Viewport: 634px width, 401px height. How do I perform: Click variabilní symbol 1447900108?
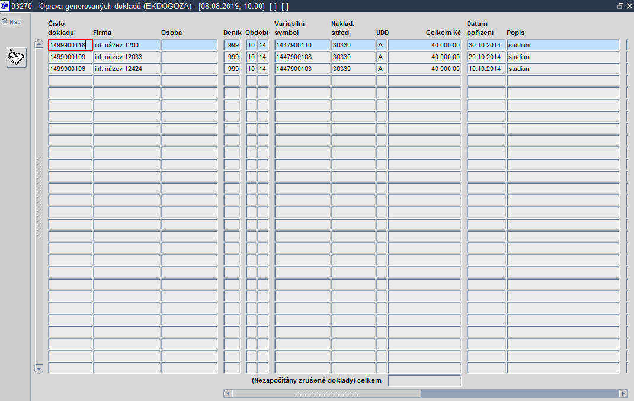point(302,57)
